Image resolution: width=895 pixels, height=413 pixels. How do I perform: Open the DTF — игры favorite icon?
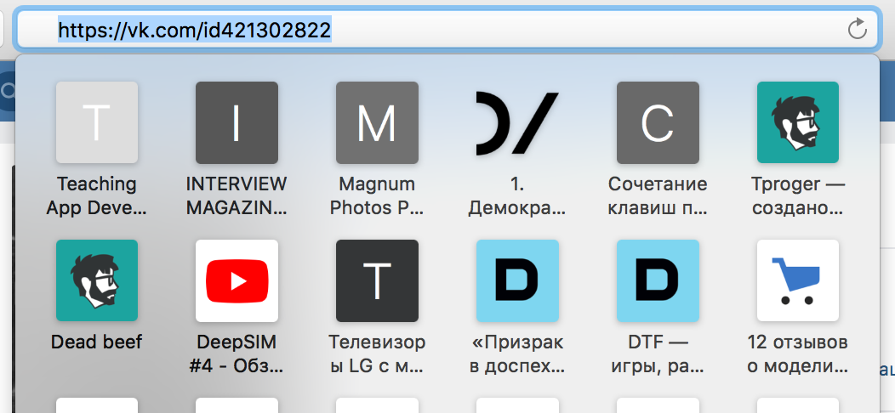[658, 280]
